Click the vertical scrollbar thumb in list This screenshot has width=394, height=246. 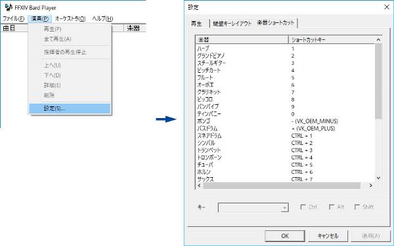point(378,81)
